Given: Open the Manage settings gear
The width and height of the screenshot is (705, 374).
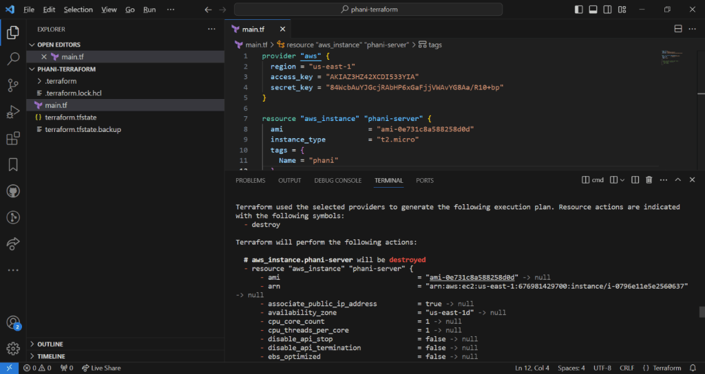Looking at the screenshot, I should 12,349.
